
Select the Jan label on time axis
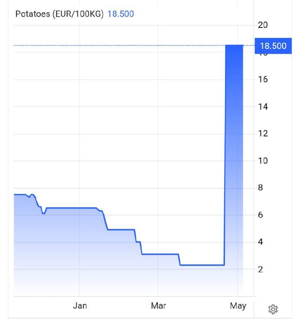(80, 306)
